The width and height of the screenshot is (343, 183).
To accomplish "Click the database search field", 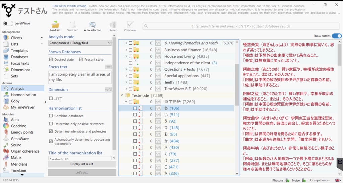I will click(x=241, y=26).
